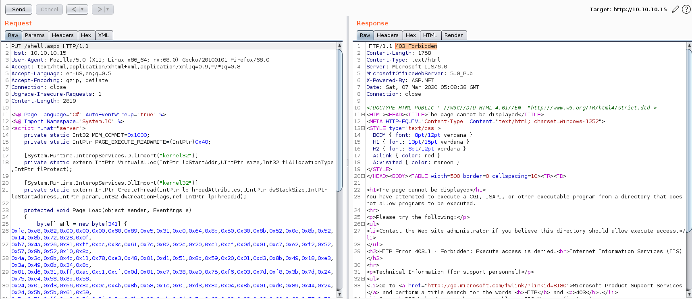This screenshot has height=299, width=692.
Task: Click the User-Agent header line
Action: pos(140,60)
